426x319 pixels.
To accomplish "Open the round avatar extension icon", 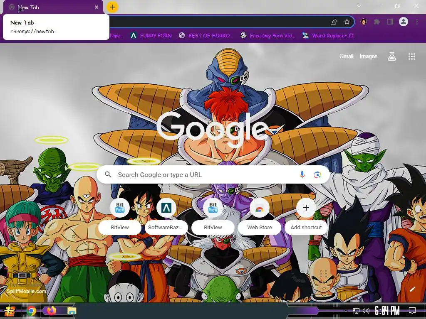I will click(x=364, y=22).
